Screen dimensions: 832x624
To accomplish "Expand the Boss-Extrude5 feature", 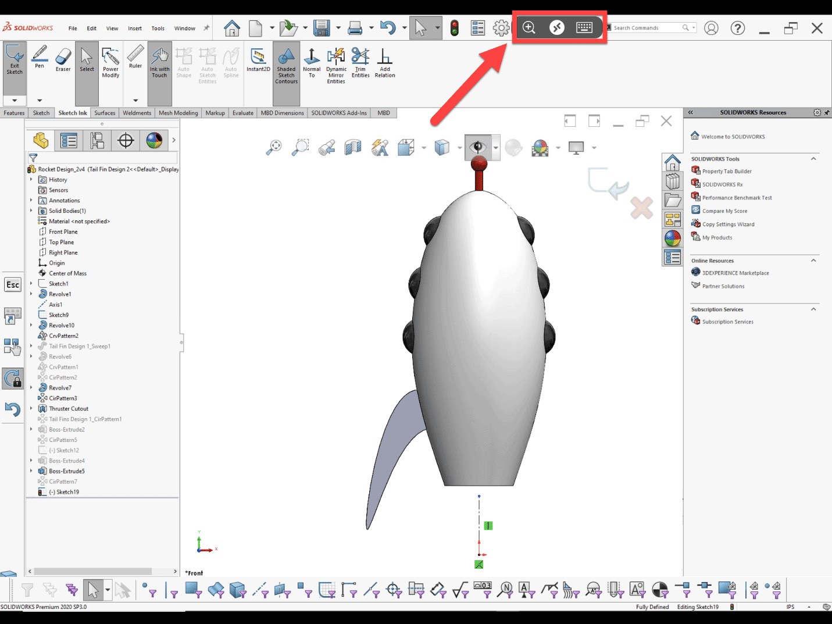I will click(31, 471).
